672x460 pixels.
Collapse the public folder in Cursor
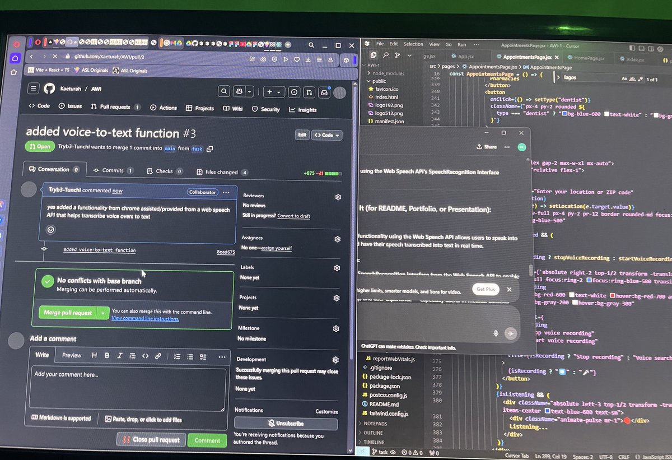coord(379,81)
